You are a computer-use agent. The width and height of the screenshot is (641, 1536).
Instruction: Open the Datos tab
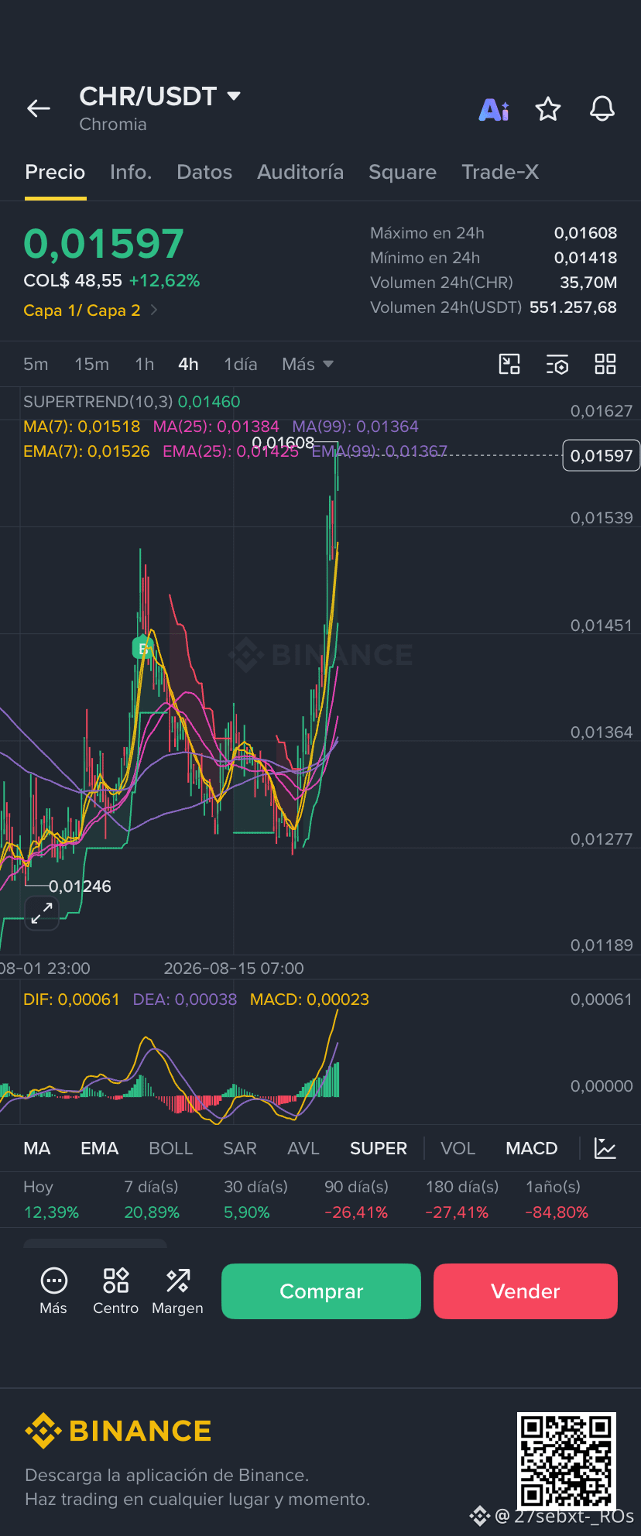point(204,172)
